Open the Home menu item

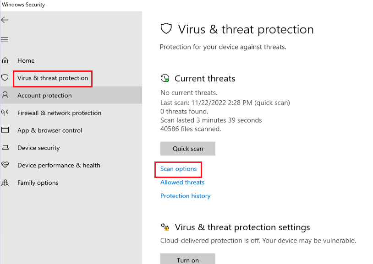point(26,60)
